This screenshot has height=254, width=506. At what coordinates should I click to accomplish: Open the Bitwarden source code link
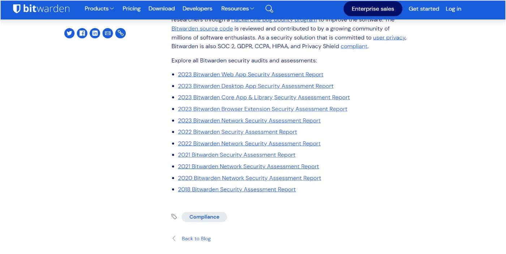pos(202,28)
